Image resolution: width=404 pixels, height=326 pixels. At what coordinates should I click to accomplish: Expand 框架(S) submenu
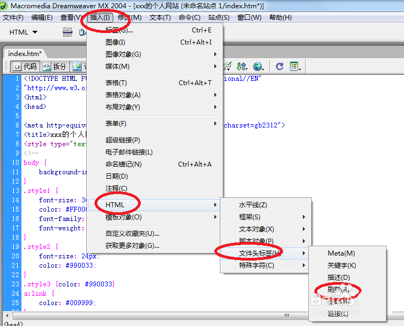click(265, 217)
